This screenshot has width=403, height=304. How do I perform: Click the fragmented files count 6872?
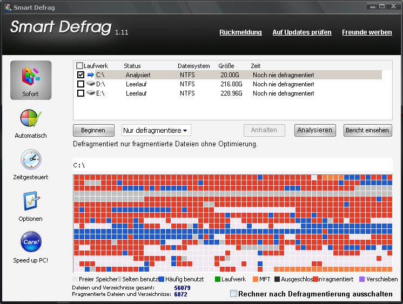click(180, 294)
